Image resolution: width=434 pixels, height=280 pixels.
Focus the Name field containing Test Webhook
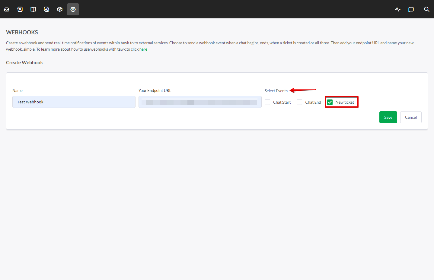click(74, 102)
